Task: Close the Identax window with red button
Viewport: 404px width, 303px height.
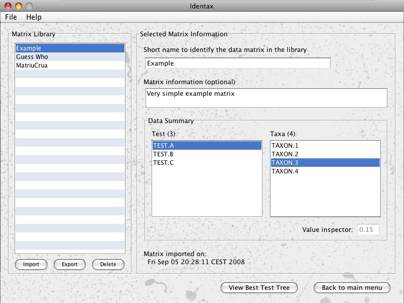Action: click(x=8, y=6)
